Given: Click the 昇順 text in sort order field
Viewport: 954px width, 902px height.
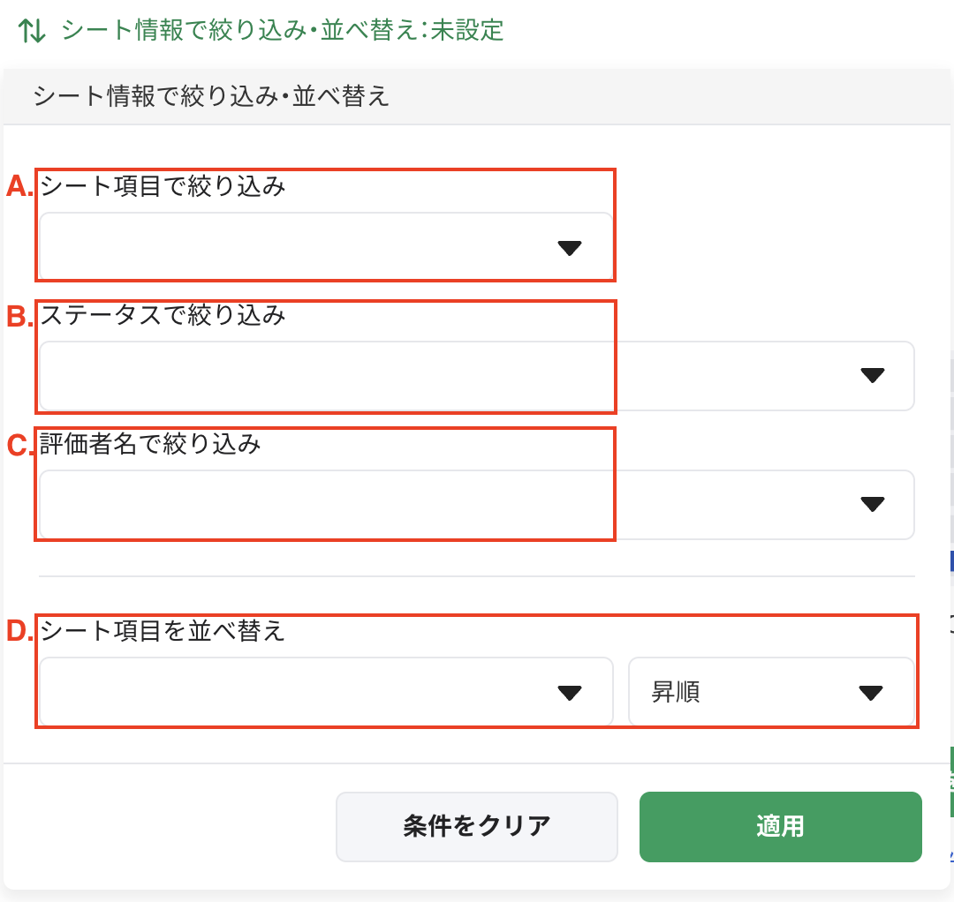Looking at the screenshot, I should tap(676, 693).
